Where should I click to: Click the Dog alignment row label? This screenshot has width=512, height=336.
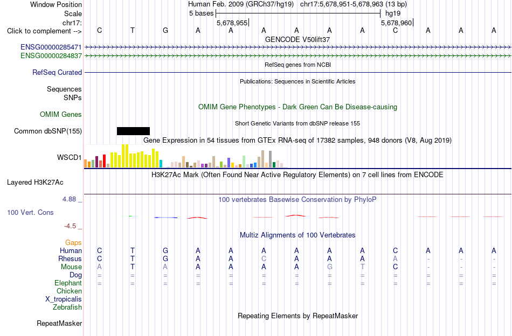(76, 275)
